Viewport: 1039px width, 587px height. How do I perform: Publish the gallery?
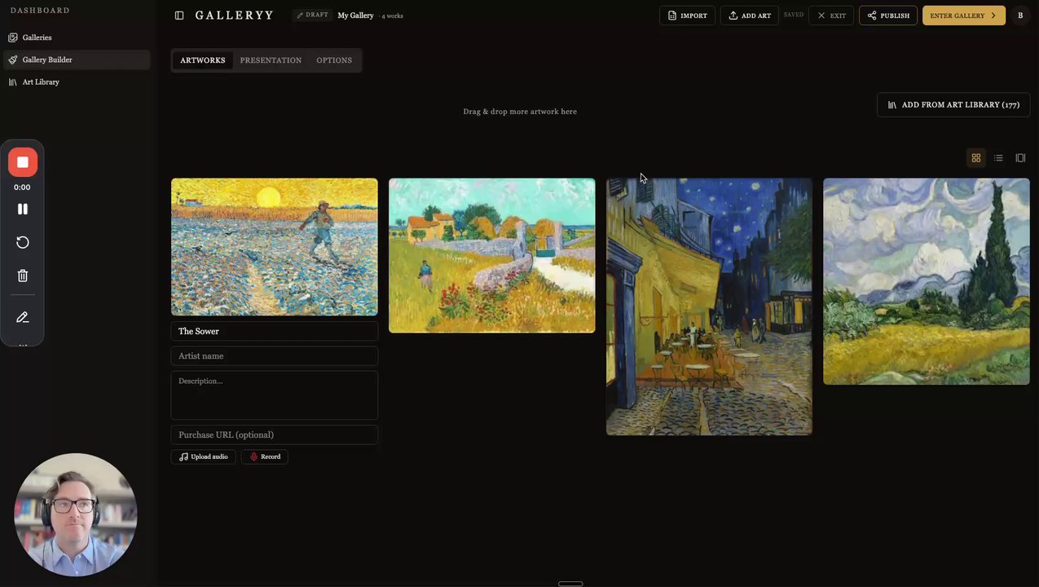[x=888, y=15]
